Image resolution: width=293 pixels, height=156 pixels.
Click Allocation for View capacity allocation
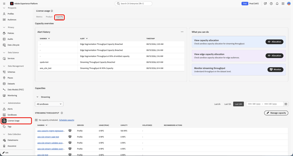[x=274, y=42]
